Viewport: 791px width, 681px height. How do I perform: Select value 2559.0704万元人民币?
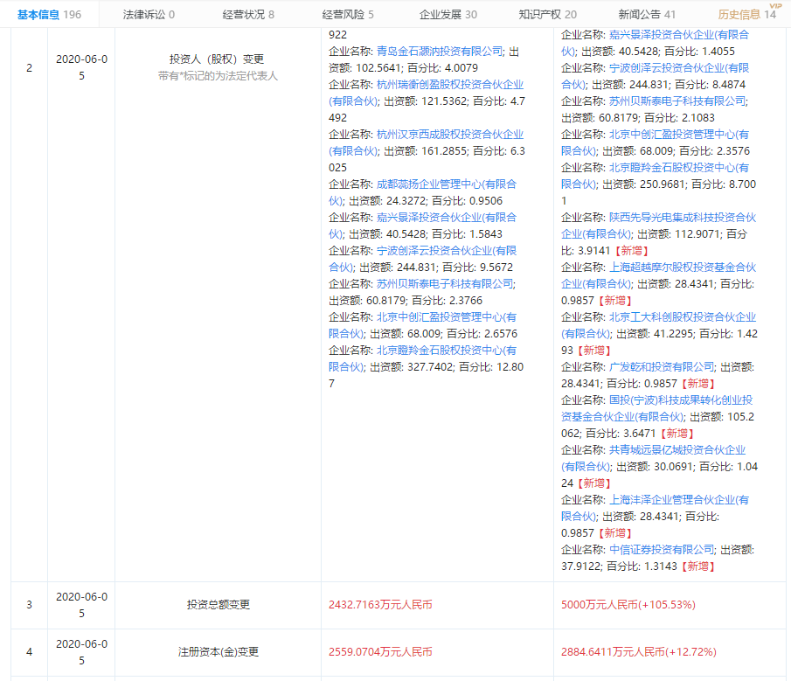coord(380,652)
